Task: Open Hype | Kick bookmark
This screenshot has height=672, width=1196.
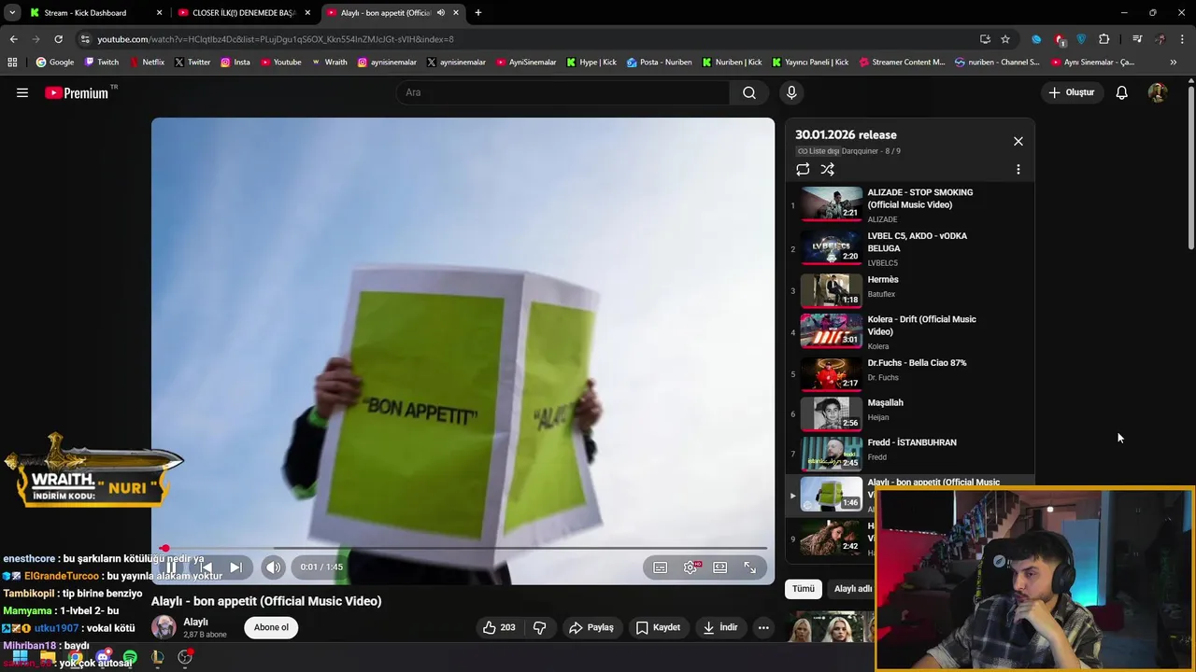Action: [591, 63]
